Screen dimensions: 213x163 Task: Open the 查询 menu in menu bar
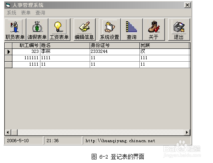[x=40, y=13]
